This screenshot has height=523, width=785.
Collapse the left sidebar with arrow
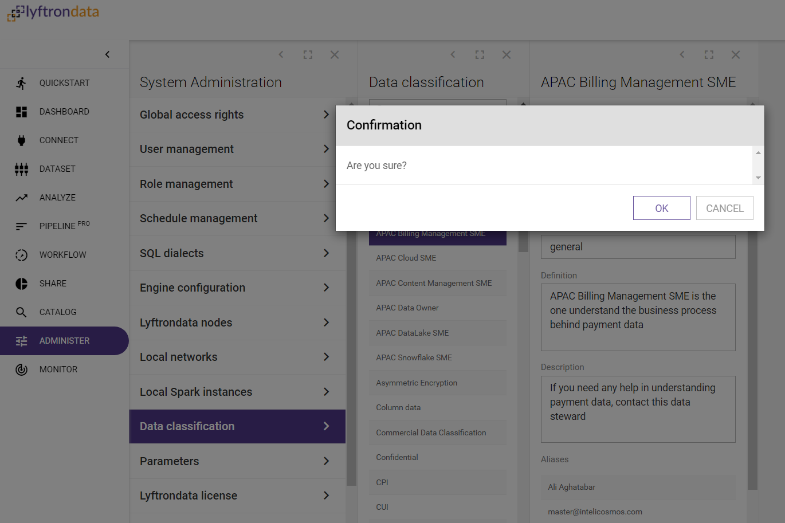click(107, 54)
